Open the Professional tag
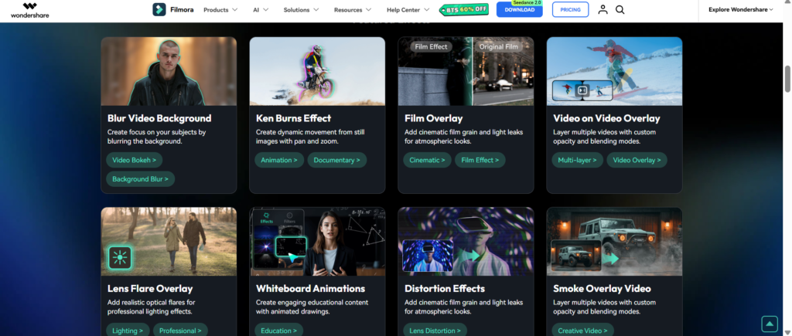Viewport: 792px width, 336px height. point(180,331)
